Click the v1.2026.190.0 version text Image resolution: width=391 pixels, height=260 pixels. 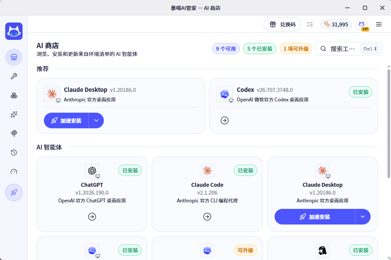92,192
